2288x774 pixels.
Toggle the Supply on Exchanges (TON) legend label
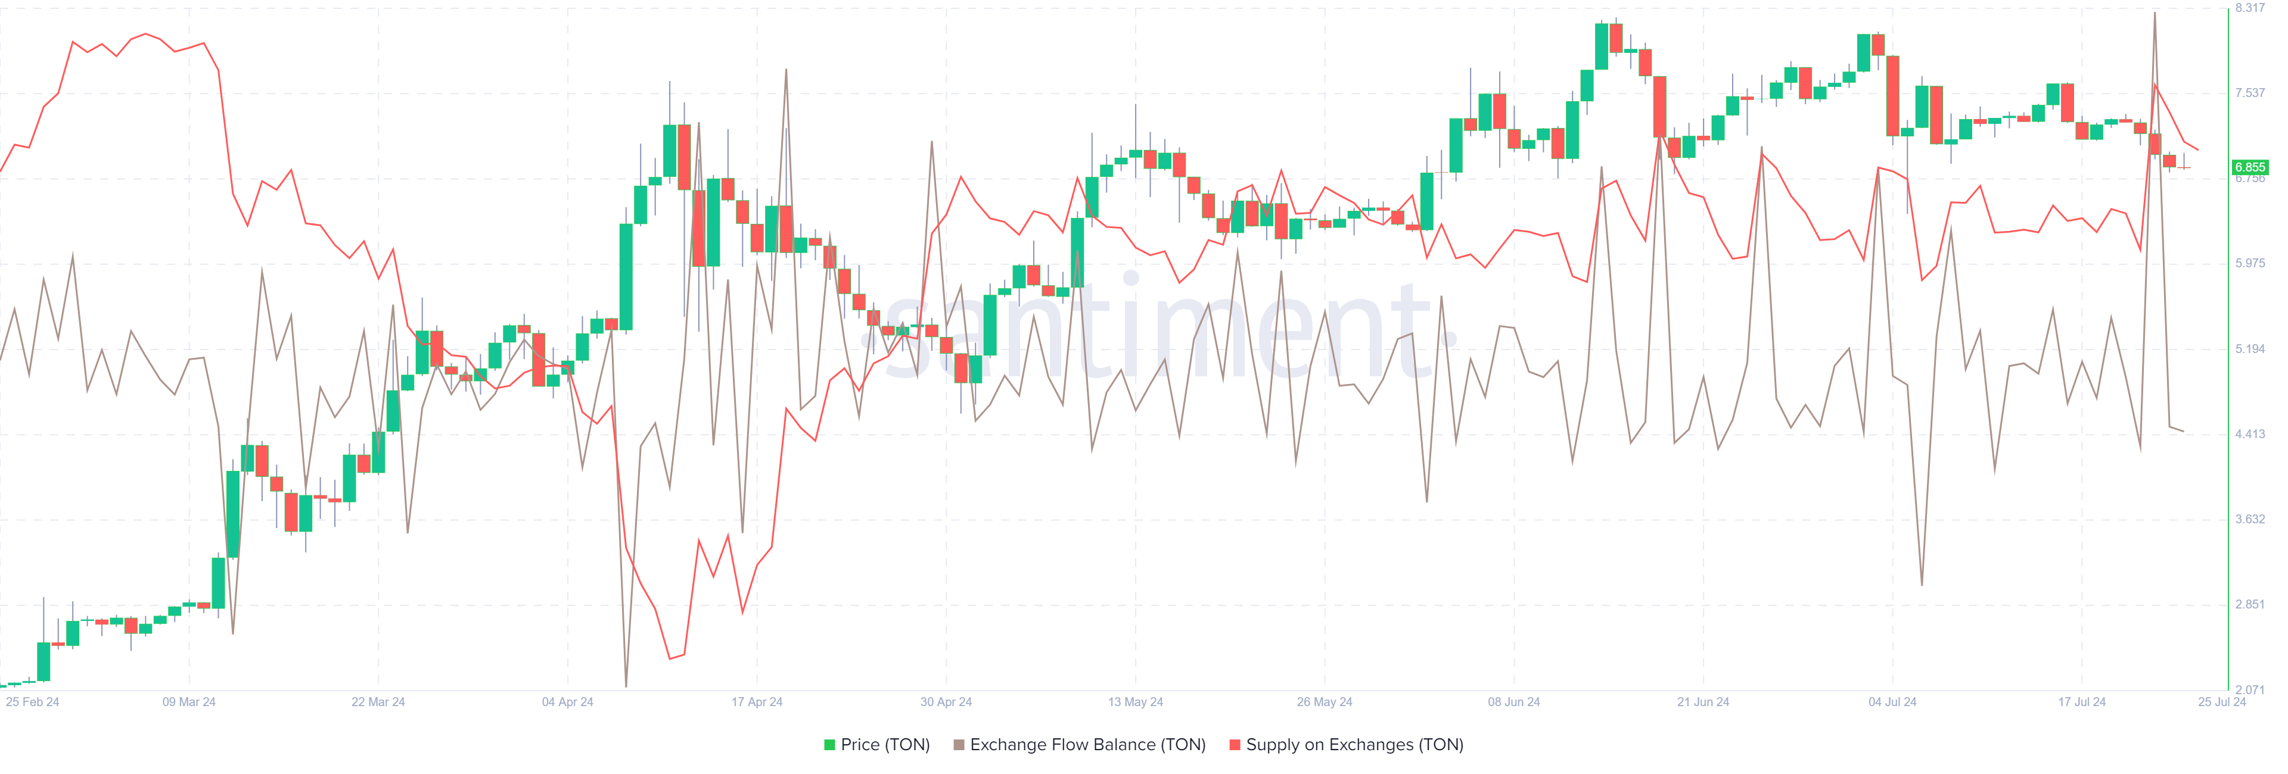coord(1354,745)
